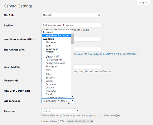Click the General Settings heading
Screen dimensions: 153x125
(18, 6)
